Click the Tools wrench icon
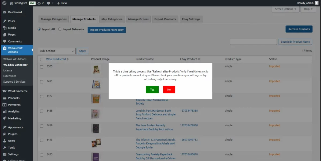The image size is (321, 161). point(5,148)
